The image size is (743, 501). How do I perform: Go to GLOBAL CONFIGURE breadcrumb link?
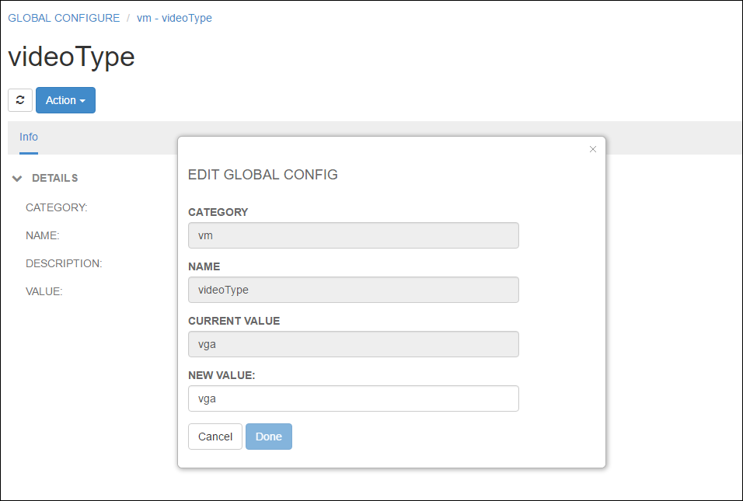coord(64,18)
